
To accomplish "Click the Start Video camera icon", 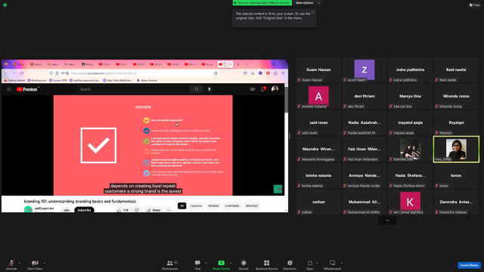I will (35, 263).
